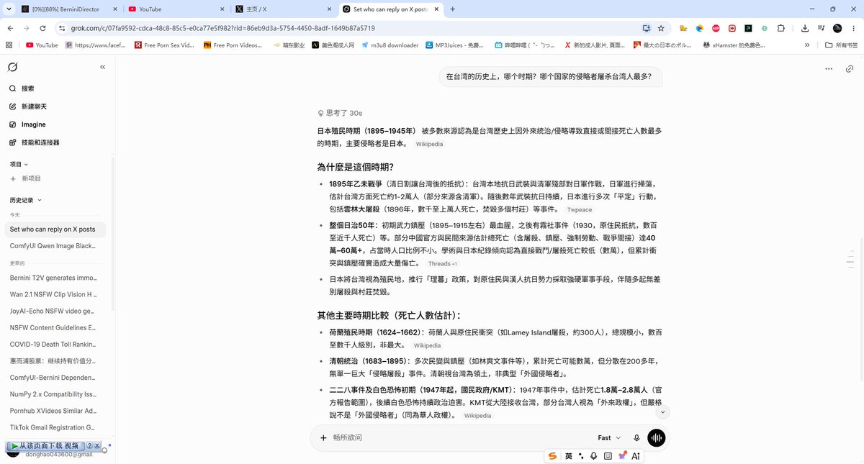
Task: Click the install app icon in the address bar
Action: pyautogui.click(x=646, y=28)
